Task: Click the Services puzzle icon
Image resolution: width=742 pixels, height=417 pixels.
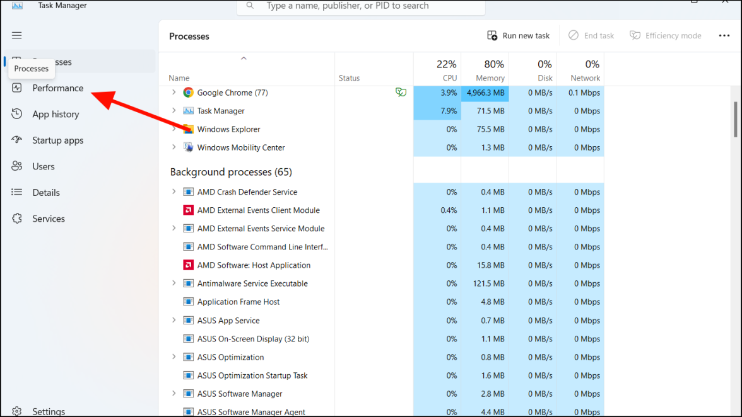Action: tap(17, 219)
